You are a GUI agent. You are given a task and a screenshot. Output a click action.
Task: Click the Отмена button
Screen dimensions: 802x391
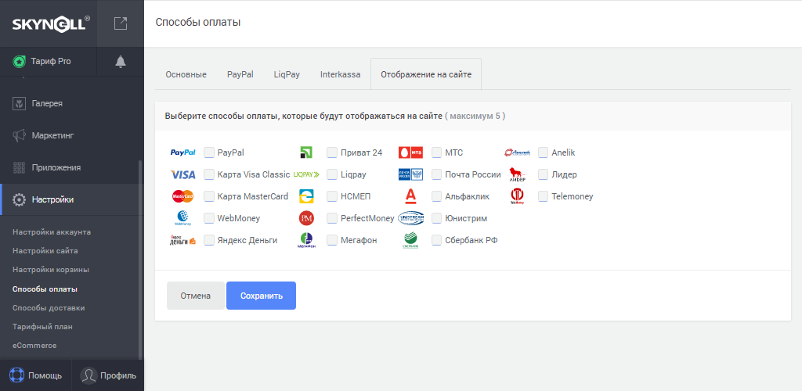pyautogui.click(x=196, y=296)
